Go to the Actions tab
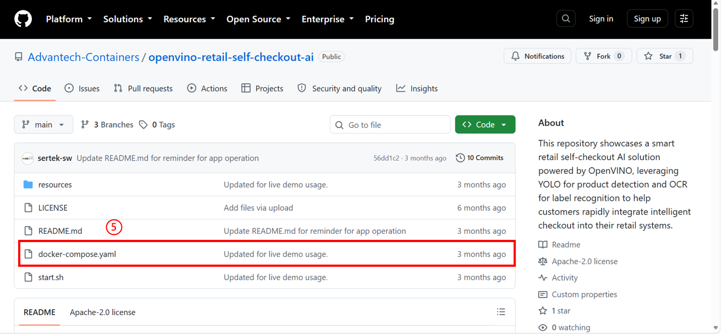The image size is (722, 335). click(x=207, y=89)
